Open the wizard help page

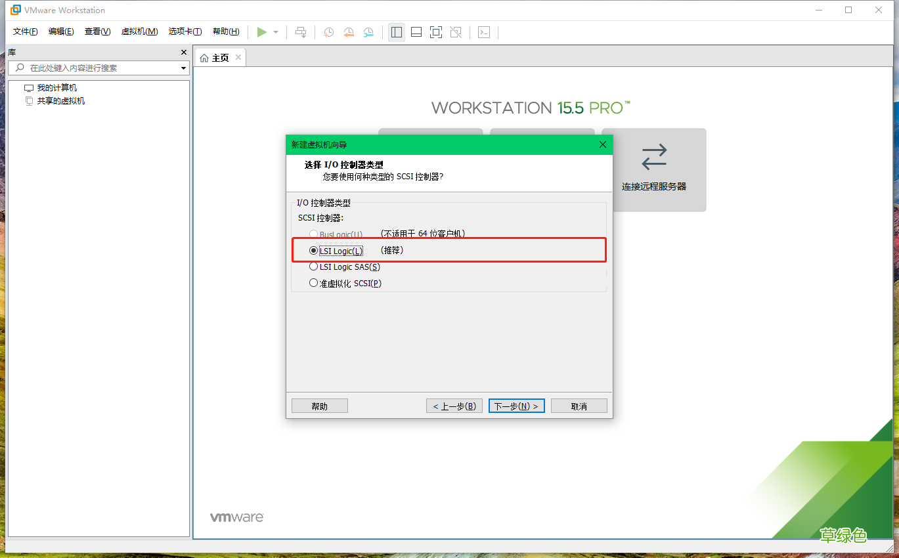(x=319, y=405)
